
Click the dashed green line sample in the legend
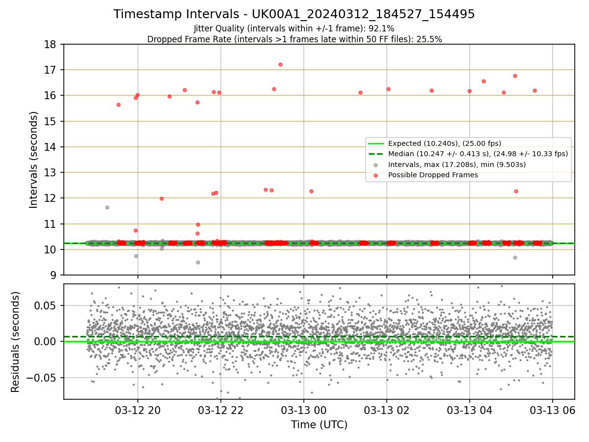[375, 154]
